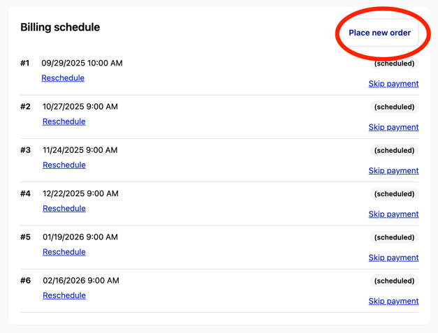The width and height of the screenshot is (438, 333).
Task: Skip payment for billing #3
Action: tap(393, 170)
